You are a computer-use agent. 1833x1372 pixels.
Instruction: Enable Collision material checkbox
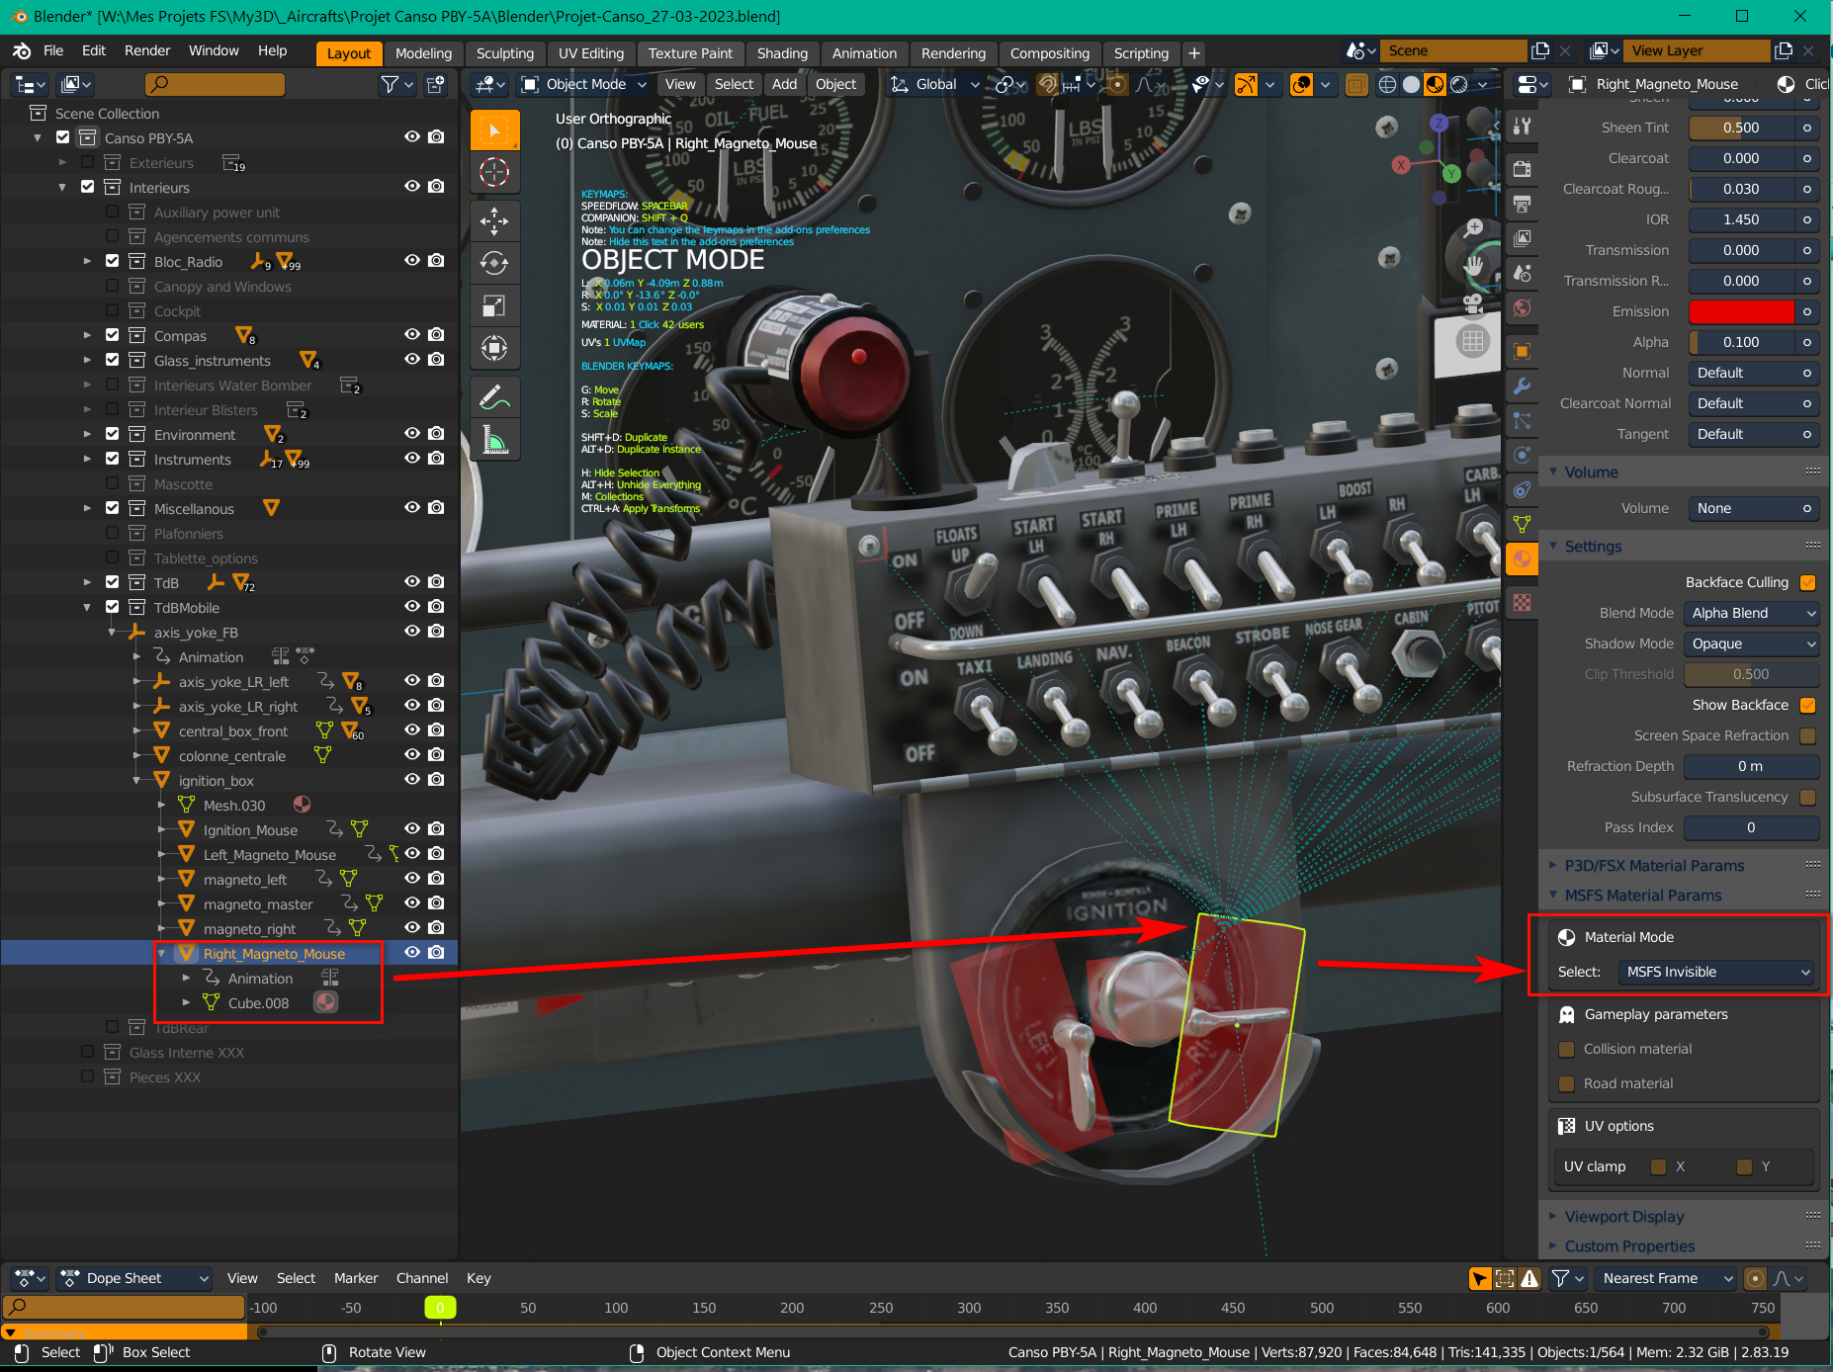pyautogui.click(x=1566, y=1050)
